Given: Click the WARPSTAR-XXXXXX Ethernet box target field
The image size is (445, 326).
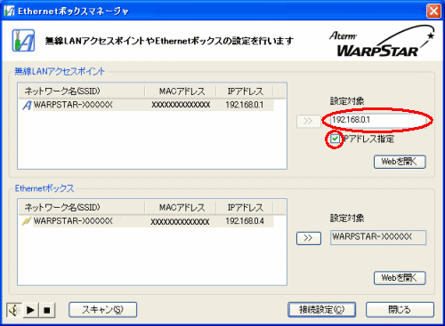Looking at the screenshot, I should (x=378, y=237).
